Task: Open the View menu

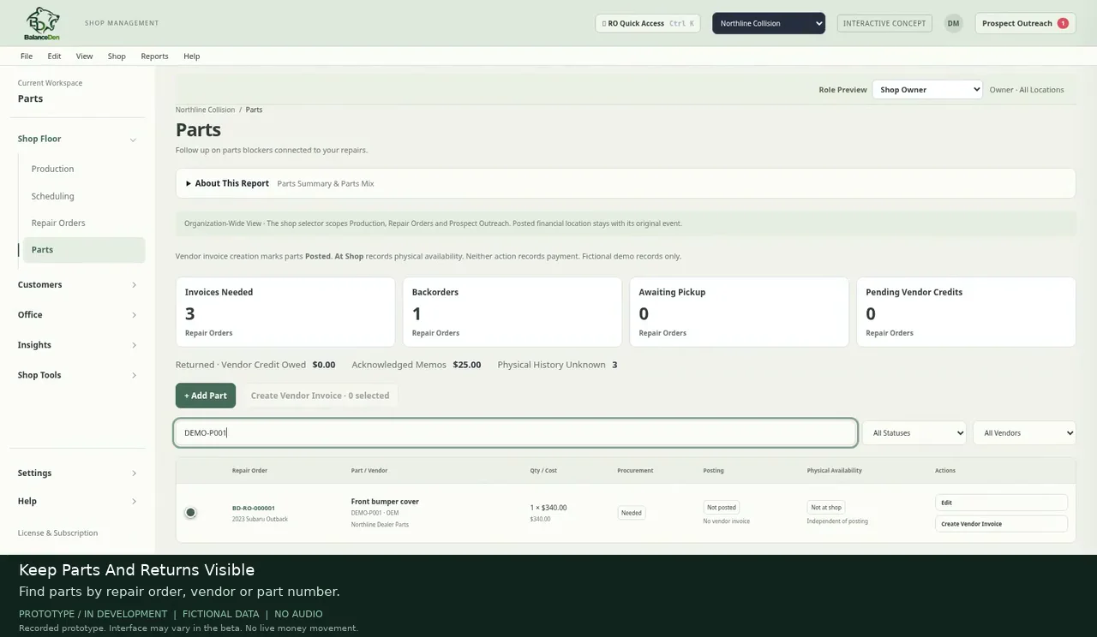Action: click(x=84, y=56)
